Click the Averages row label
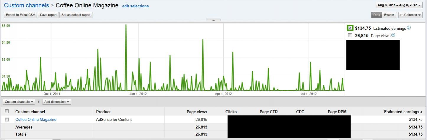Image resolution: width=427 pixels, height=140 pixels. [24, 127]
